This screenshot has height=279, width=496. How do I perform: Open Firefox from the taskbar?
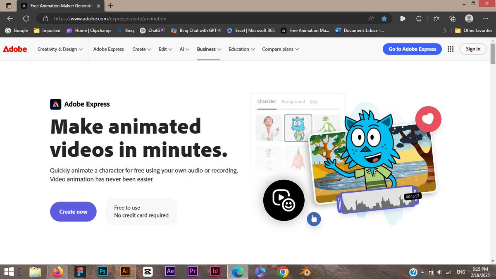(x=58, y=272)
